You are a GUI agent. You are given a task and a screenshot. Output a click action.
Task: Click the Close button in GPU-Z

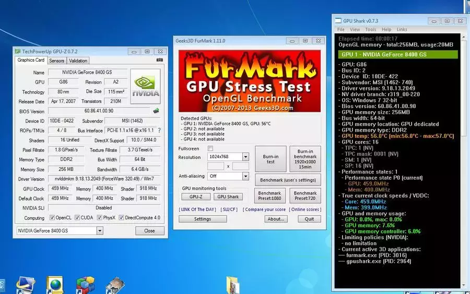pos(149,230)
